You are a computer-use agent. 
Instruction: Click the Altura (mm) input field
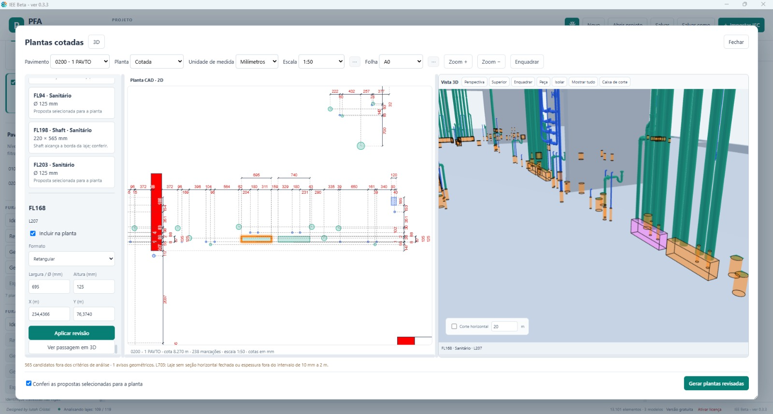tap(94, 286)
